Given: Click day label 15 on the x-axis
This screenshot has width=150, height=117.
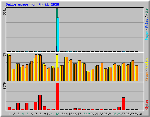Looking at the screenshot, I should [70, 114].
